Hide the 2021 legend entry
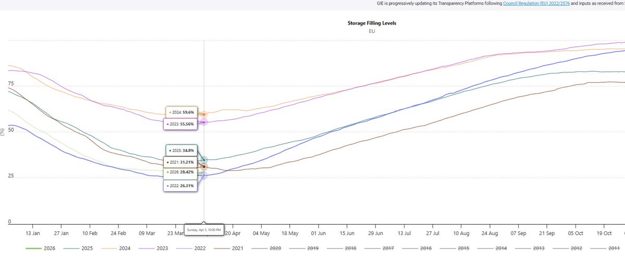Screen dimensions: 625x259 229,248
